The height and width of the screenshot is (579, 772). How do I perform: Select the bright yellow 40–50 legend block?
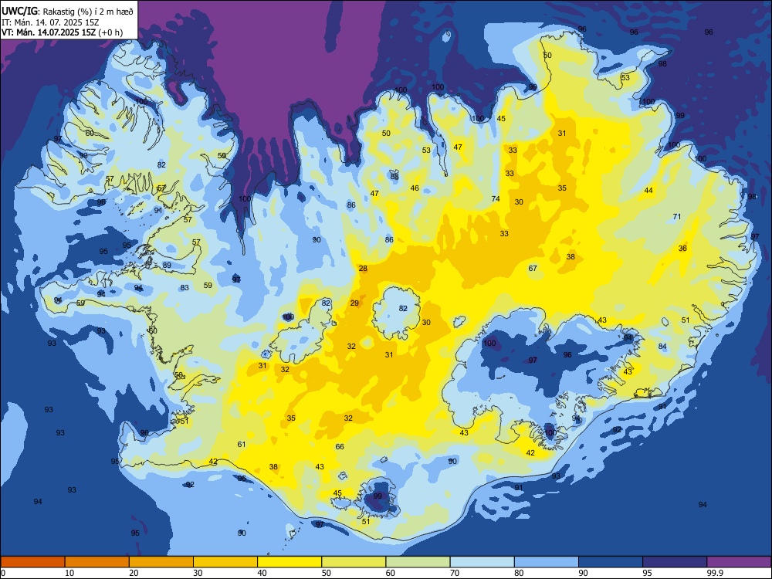click(289, 562)
